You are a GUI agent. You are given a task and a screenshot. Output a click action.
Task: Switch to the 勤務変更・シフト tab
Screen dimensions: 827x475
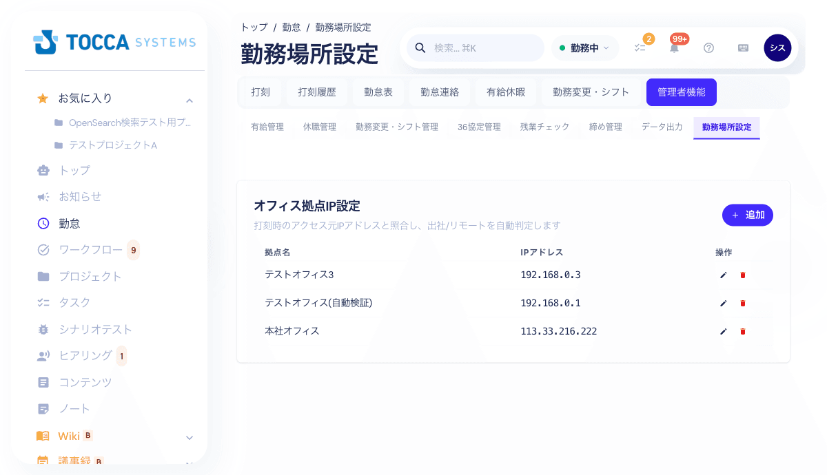click(x=591, y=92)
